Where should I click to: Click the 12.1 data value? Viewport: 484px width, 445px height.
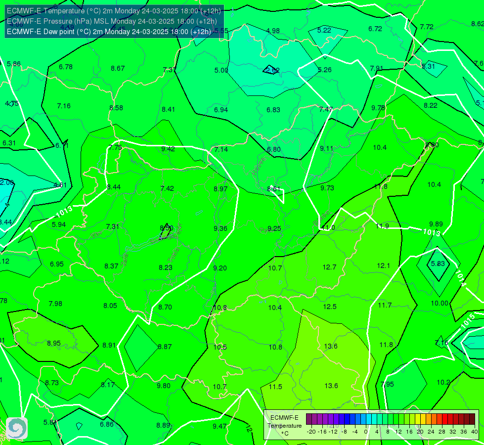point(383,266)
